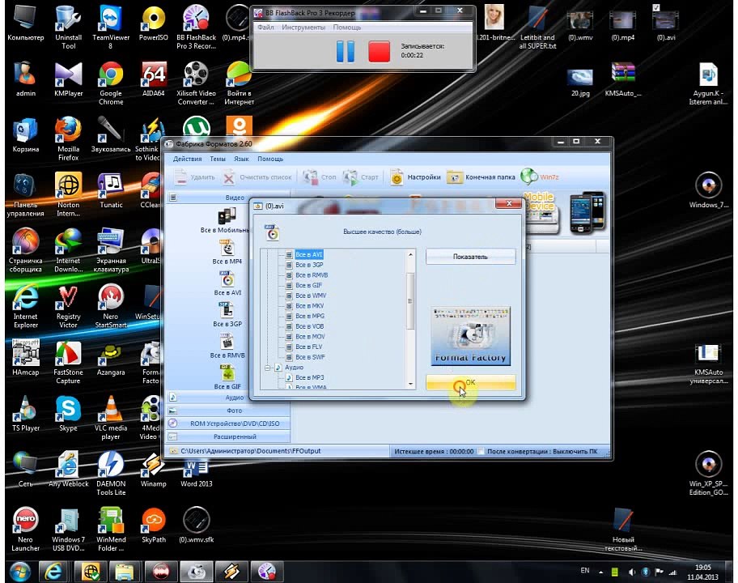Viewport: 738px width, 583px height.
Task: Open Помощь menu in Фабрика Форматов
Action: tap(270, 160)
